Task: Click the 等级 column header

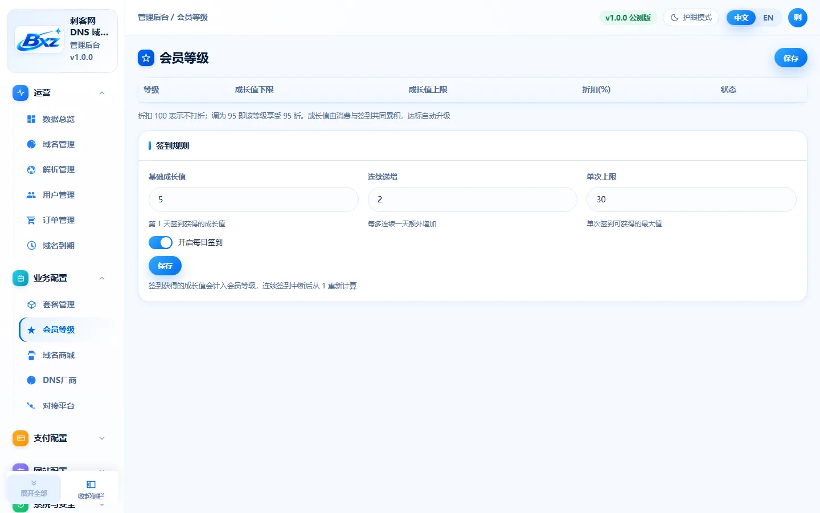Action: (x=151, y=89)
